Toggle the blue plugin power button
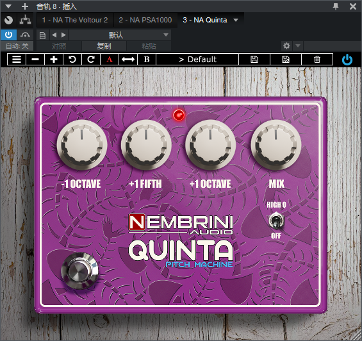This screenshot has width=362, height=341. pyautogui.click(x=347, y=60)
